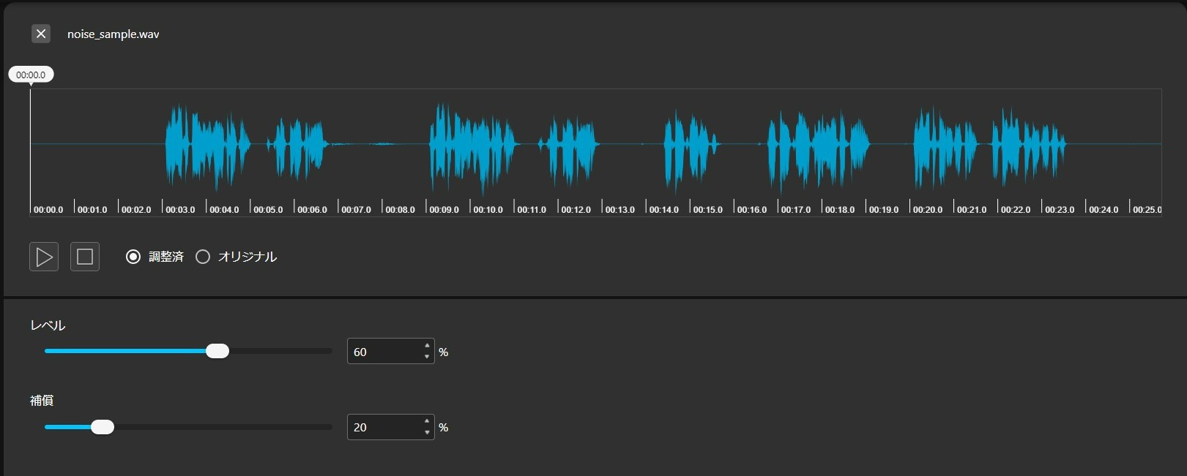Click timeline mark 00:06.0
The width and height of the screenshot is (1187, 476).
[x=312, y=210]
